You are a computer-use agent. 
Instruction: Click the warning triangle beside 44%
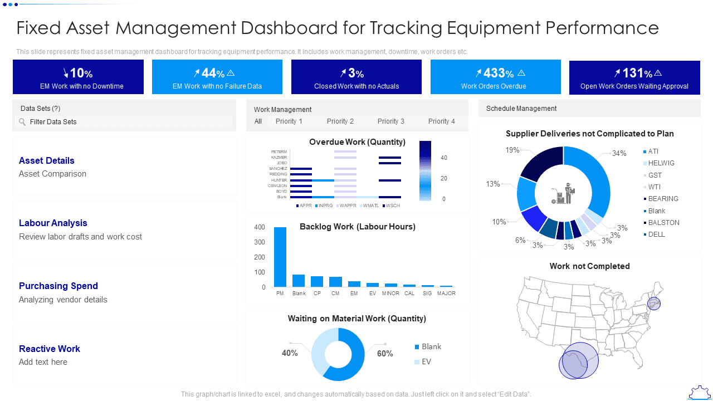[x=231, y=73]
